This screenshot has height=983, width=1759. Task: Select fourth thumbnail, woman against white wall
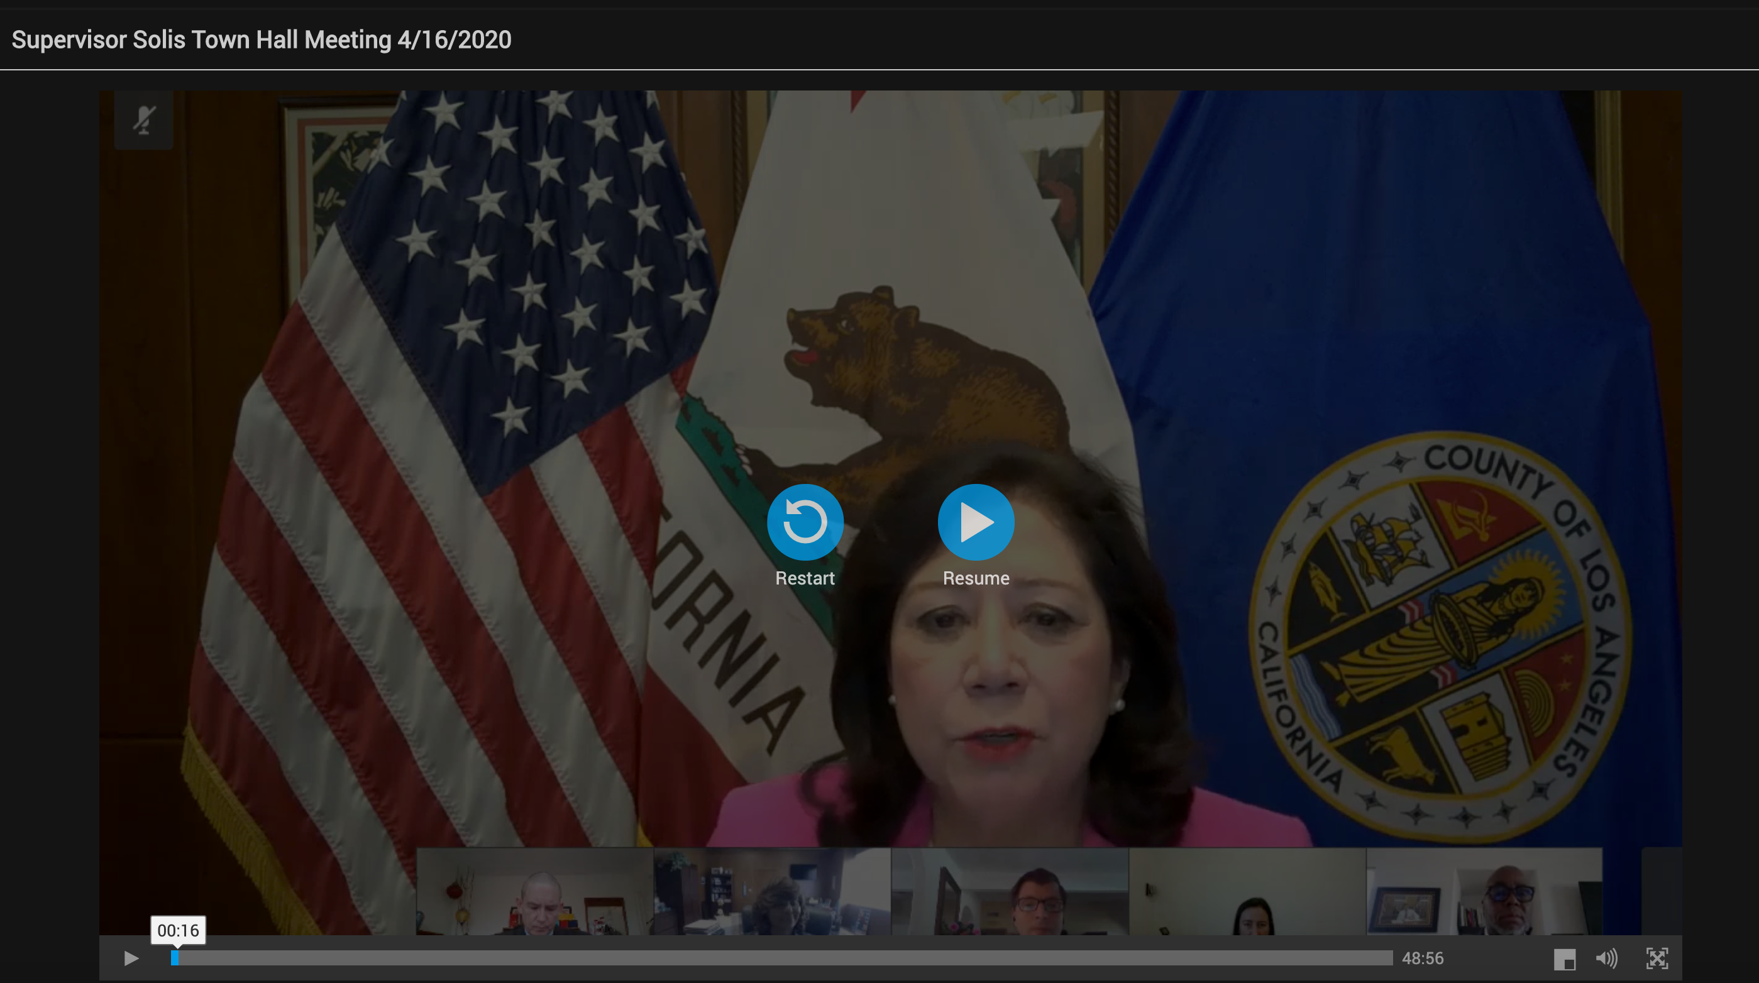1247,891
